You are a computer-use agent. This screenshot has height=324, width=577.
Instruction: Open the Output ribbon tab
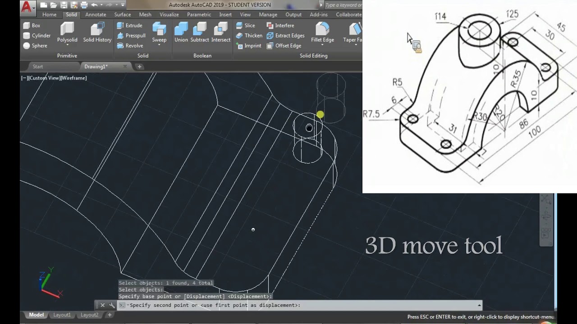[293, 15]
